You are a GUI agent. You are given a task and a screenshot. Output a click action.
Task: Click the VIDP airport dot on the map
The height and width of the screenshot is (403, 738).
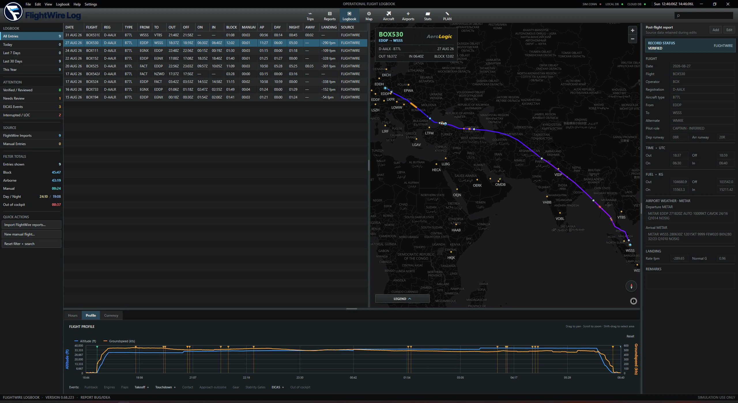pos(558,169)
